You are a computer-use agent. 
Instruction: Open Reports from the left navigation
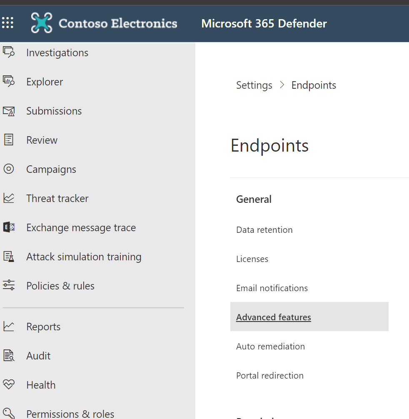(x=43, y=327)
